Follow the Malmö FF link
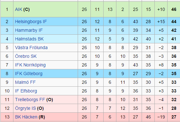 click(x=25, y=82)
